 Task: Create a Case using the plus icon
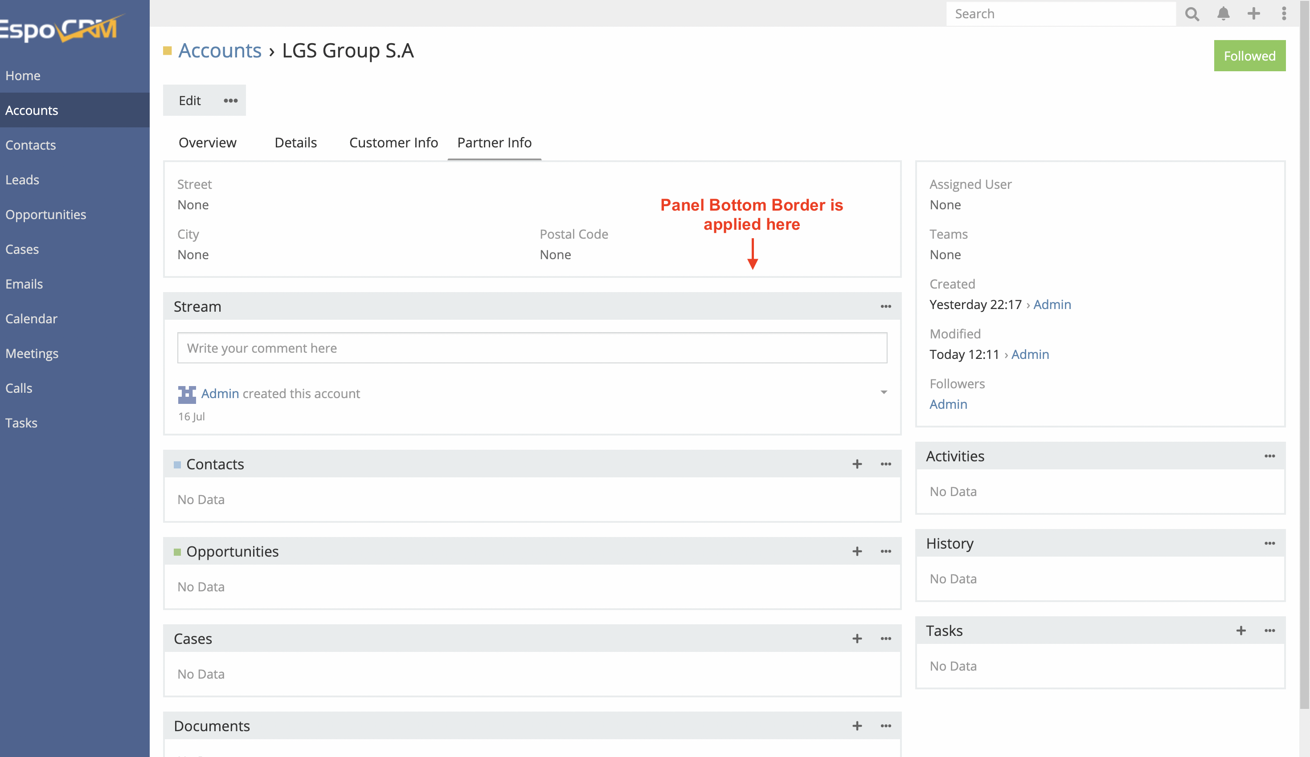click(x=857, y=639)
